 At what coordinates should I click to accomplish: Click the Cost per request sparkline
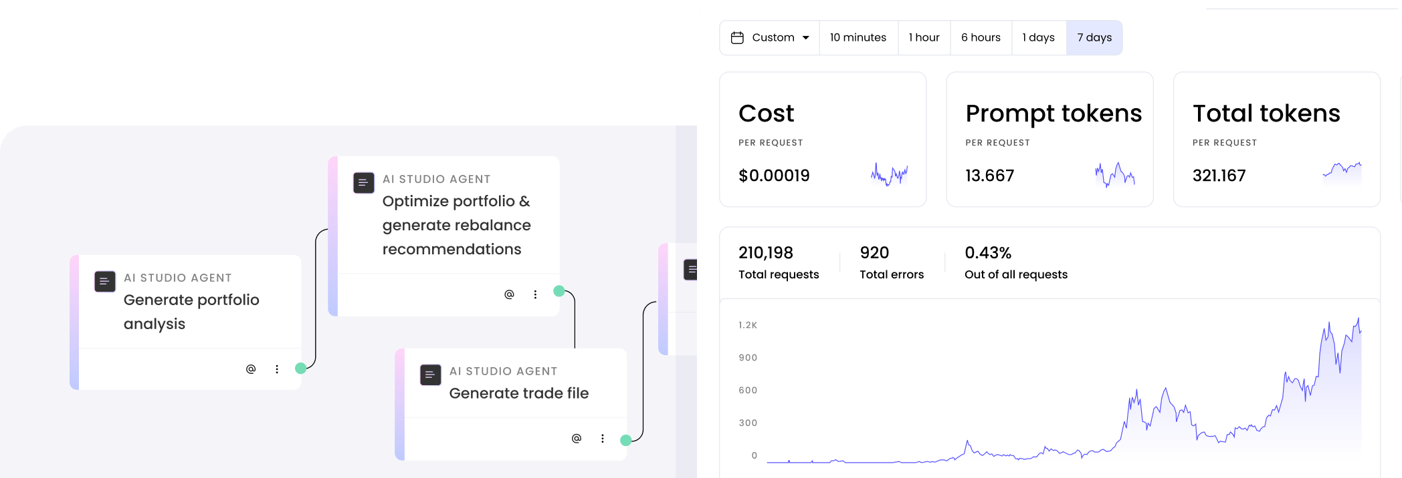click(889, 174)
